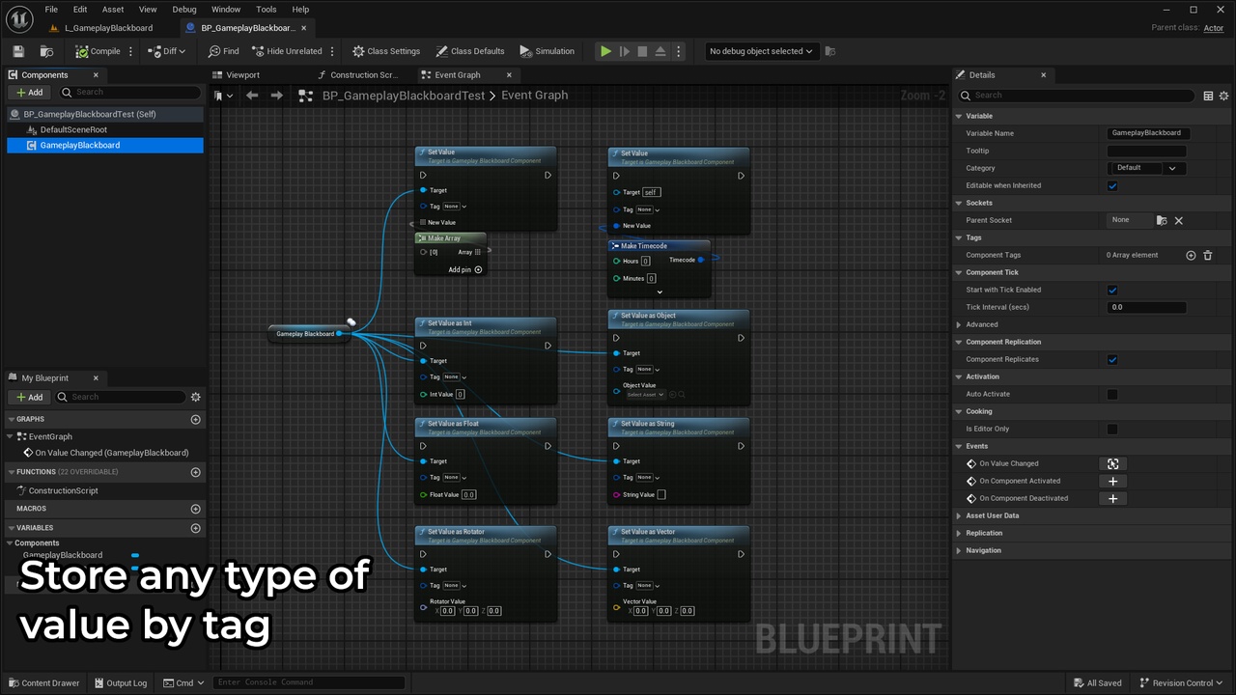Open Class Settings from the toolbar
This screenshot has height=695, width=1236.
point(386,51)
